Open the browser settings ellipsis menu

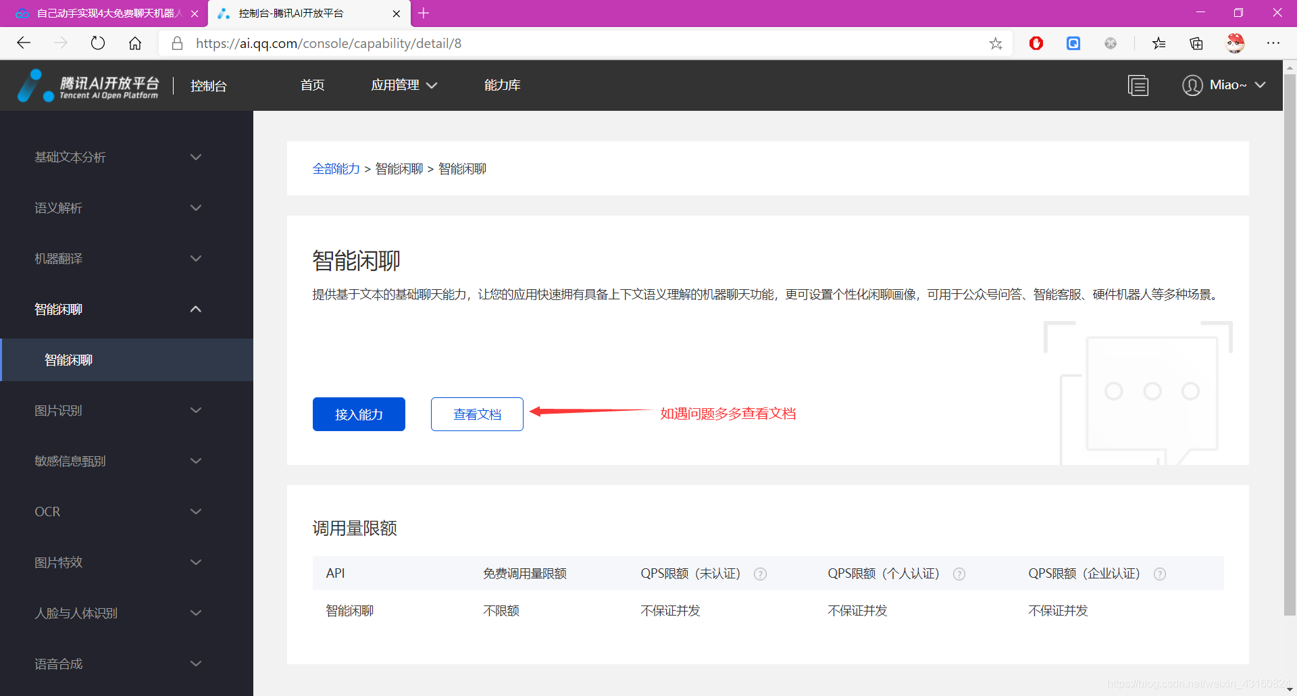(x=1273, y=43)
